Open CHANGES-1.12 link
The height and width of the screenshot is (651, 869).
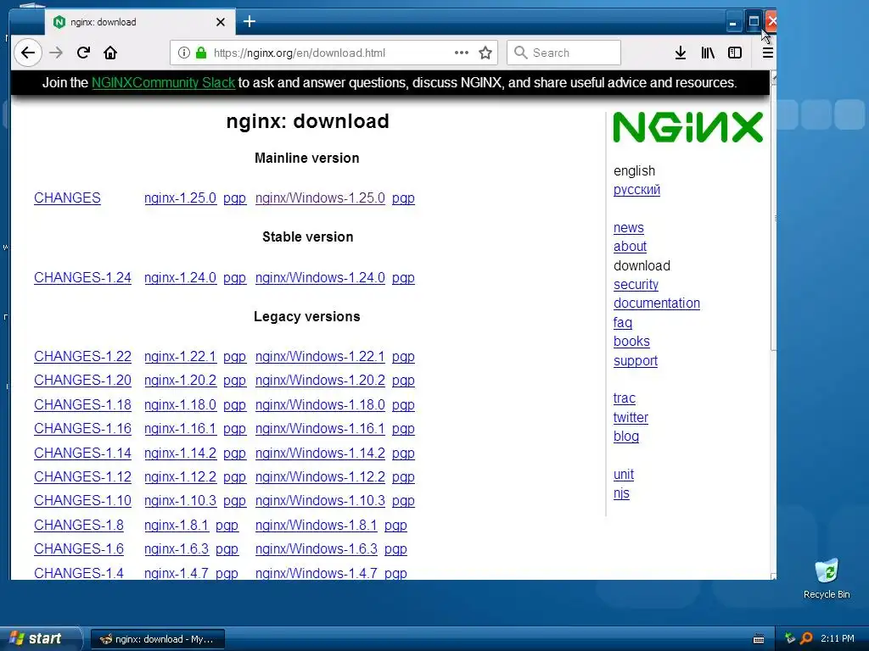[x=82, y=476]
